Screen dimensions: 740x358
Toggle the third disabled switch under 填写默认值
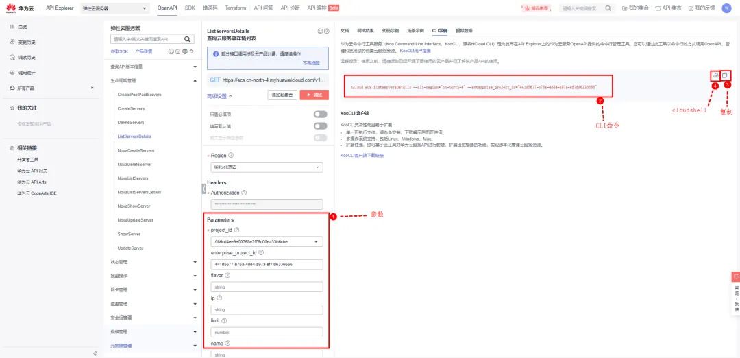tap(321, 138)
